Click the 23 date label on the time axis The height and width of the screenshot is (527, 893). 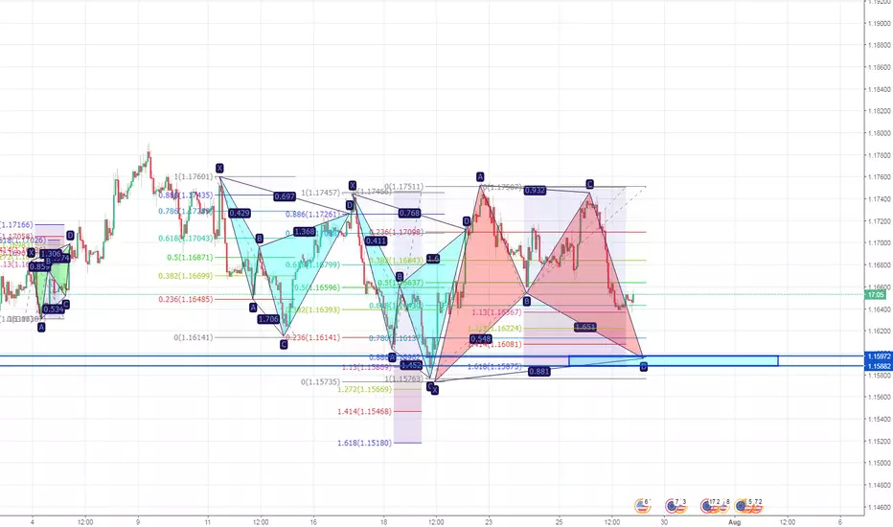coord(489,522)
